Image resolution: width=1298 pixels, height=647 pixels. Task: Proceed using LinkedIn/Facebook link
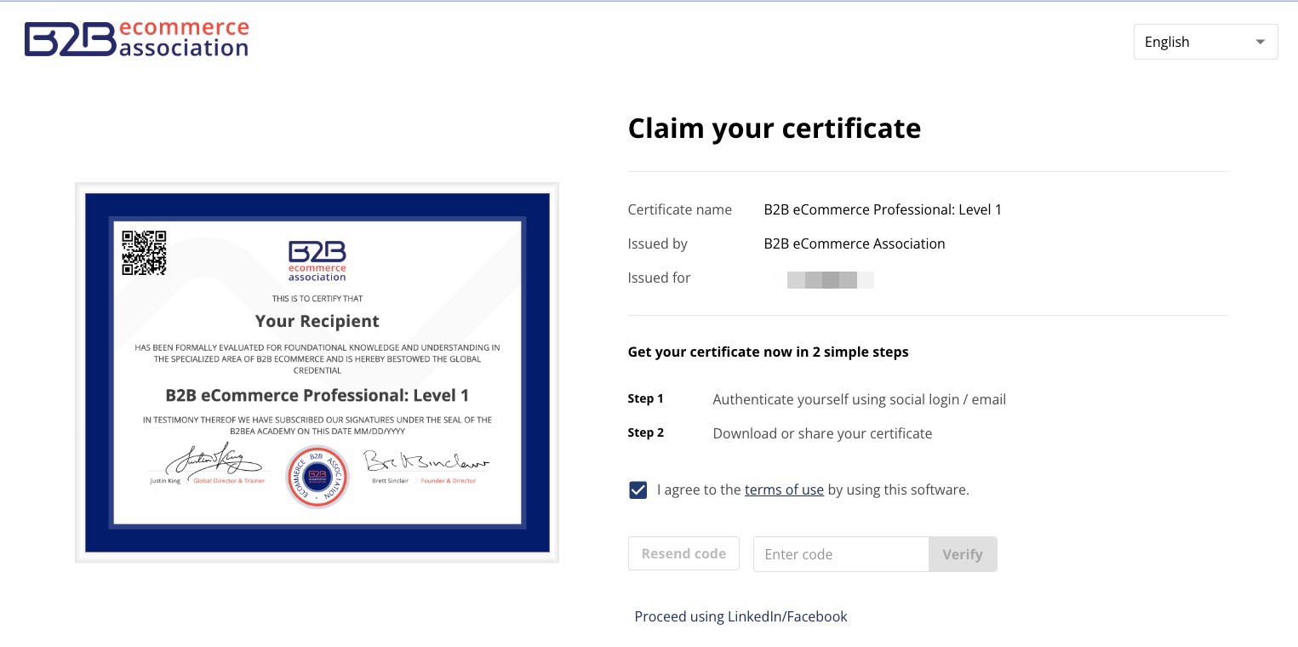coord(740,616)
